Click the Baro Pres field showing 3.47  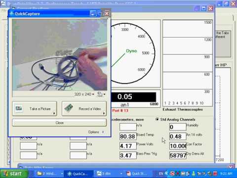click(128, 155)
